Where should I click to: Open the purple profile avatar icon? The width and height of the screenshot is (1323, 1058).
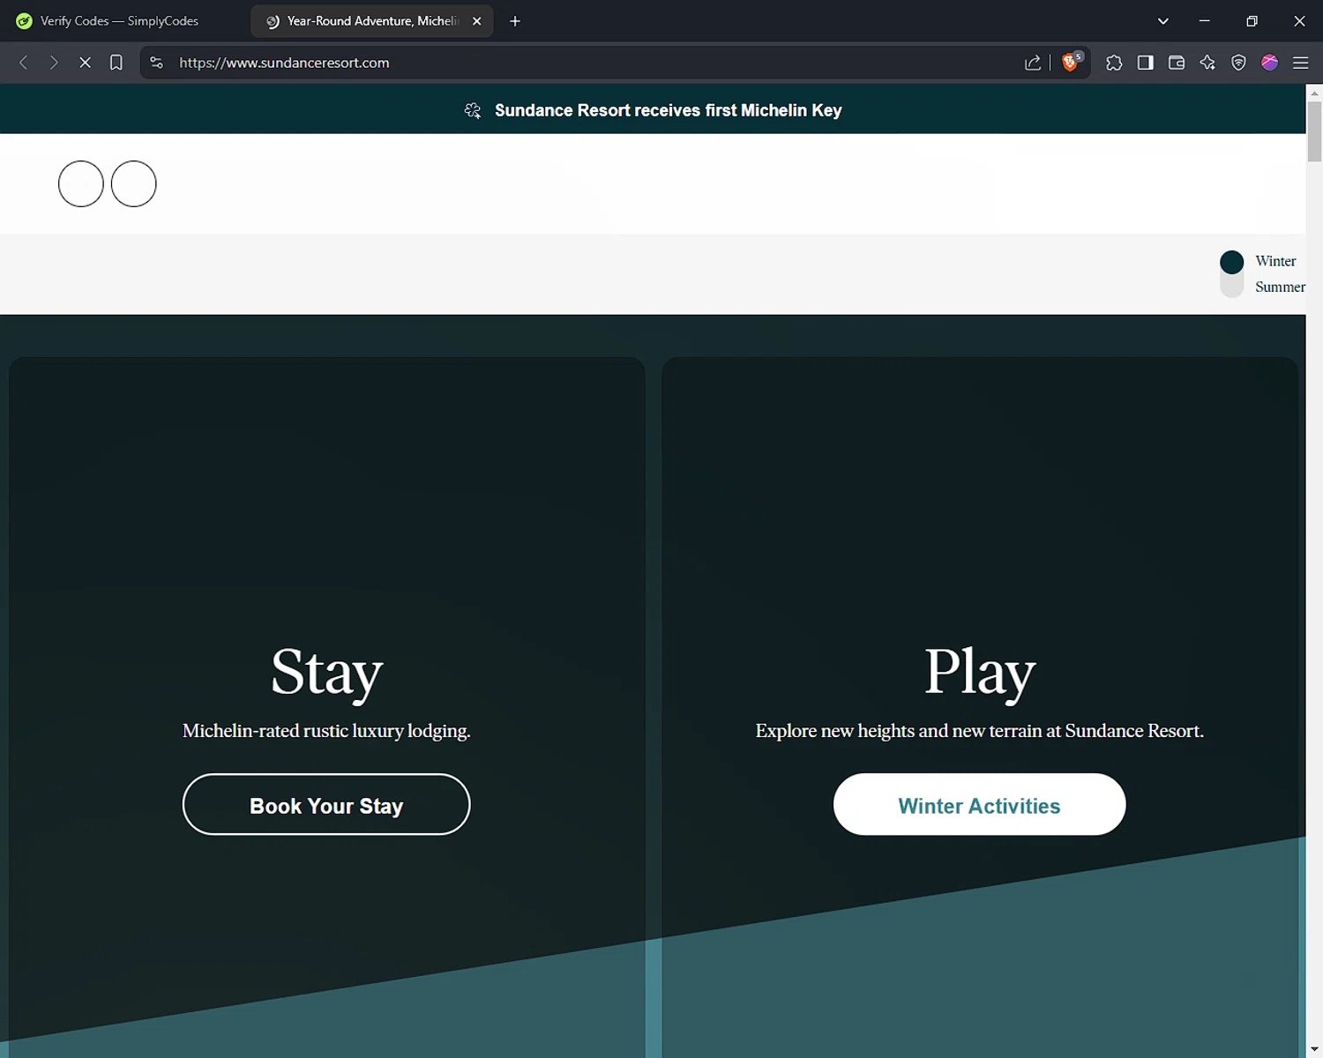pos(1269,63)
